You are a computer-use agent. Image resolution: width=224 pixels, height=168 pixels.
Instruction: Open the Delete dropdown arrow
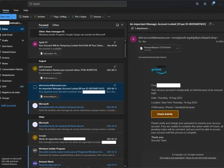[31, 17]
